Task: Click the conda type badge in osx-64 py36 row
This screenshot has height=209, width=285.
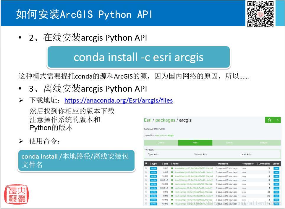Action: (x=153, y=184)
